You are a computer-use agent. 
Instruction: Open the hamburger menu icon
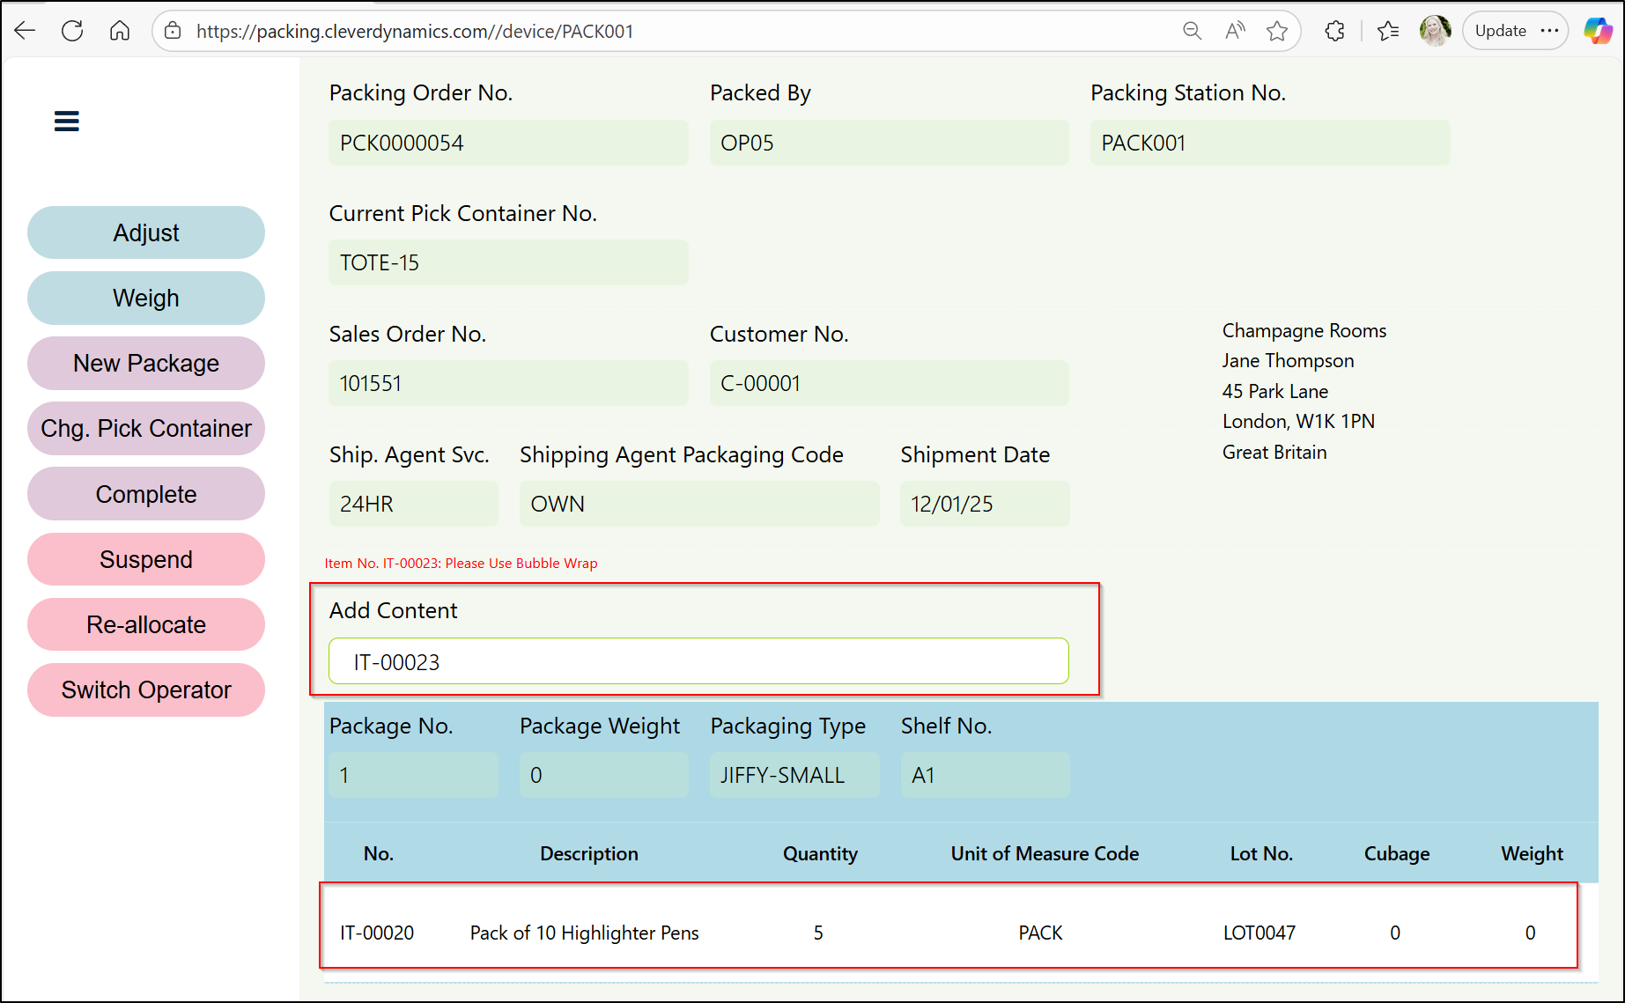67,121
